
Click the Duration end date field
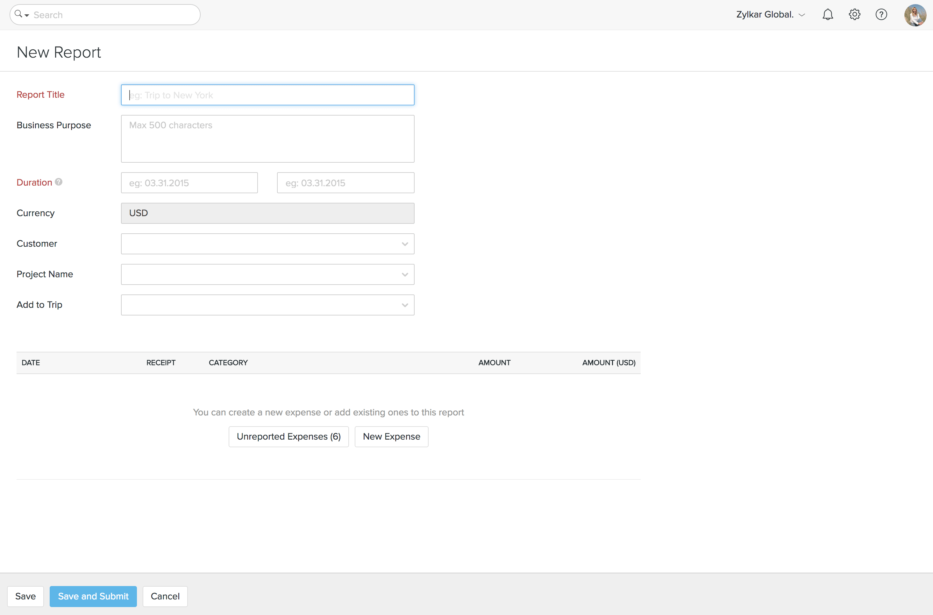[345, 182]
